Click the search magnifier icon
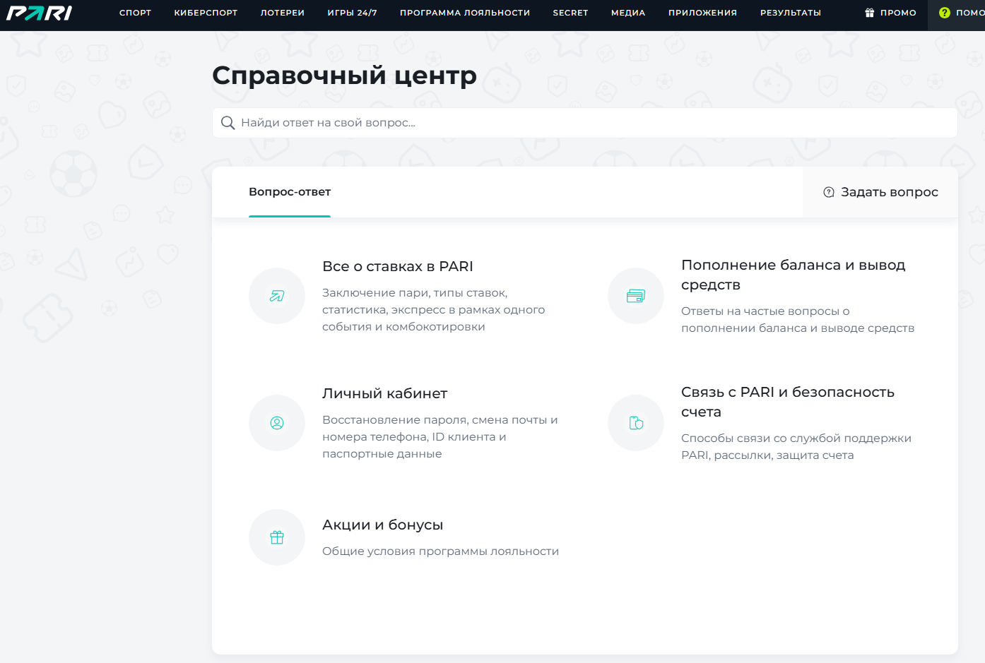 tap(228, 123)
